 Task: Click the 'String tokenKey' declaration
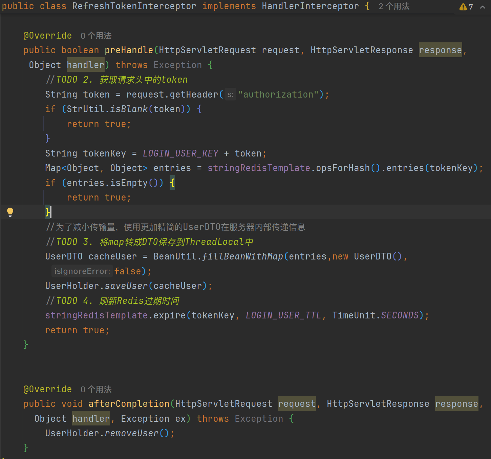click(x=86, y=153)
